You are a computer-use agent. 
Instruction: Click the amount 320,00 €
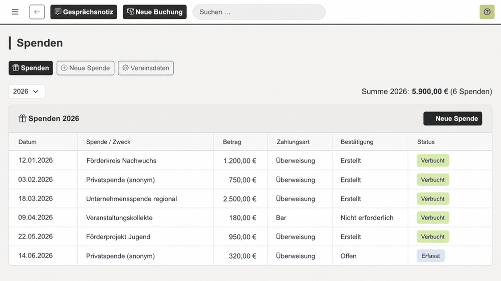click(x=242, y=256)
